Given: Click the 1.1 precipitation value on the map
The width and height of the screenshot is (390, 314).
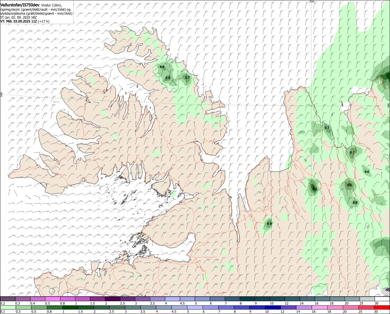Looking at the screenshot, I should pos(315,189).
